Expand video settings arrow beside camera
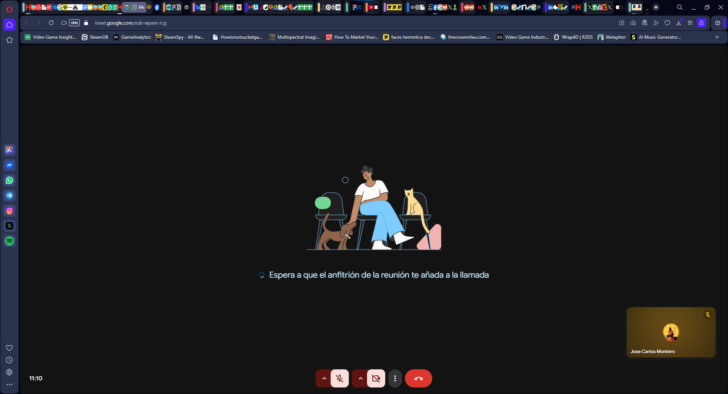The image size is (728, 394). pos(360,378)
